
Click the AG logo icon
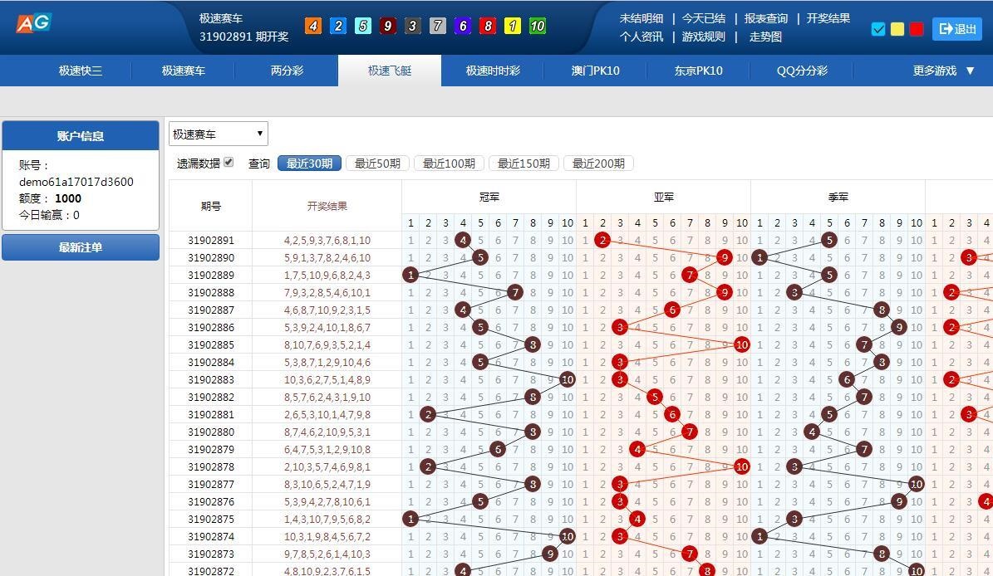pos(33,23)
